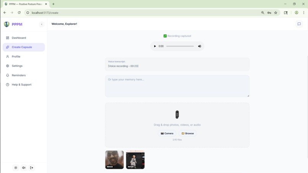Select the second image thumbnail of figure

135,160
